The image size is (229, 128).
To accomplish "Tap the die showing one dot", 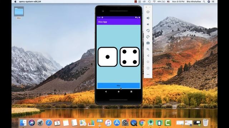I will coord(107,57).
